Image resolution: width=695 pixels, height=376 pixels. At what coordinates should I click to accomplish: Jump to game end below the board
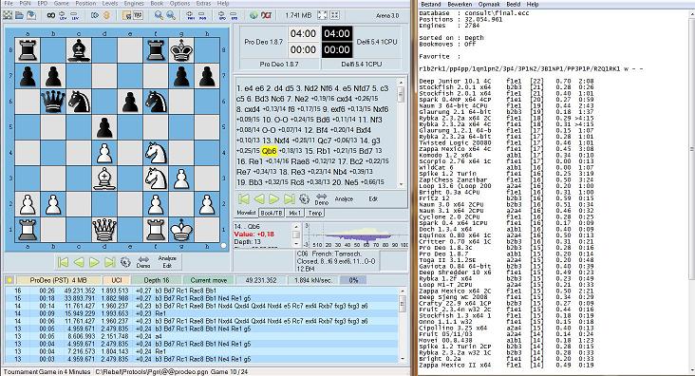pyautogui.click(x=109, y=262)
